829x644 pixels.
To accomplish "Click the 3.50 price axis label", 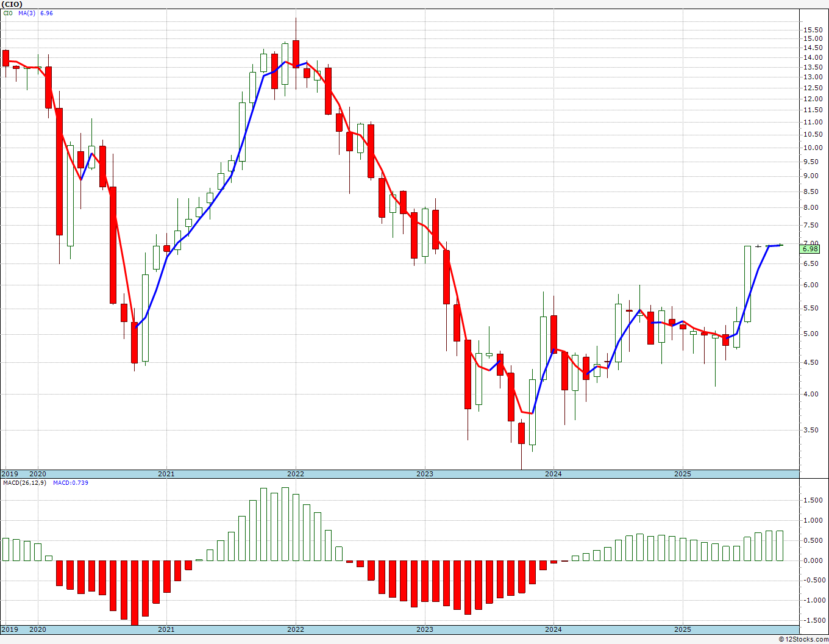I will pyautogui.click(x=810, y=430).
